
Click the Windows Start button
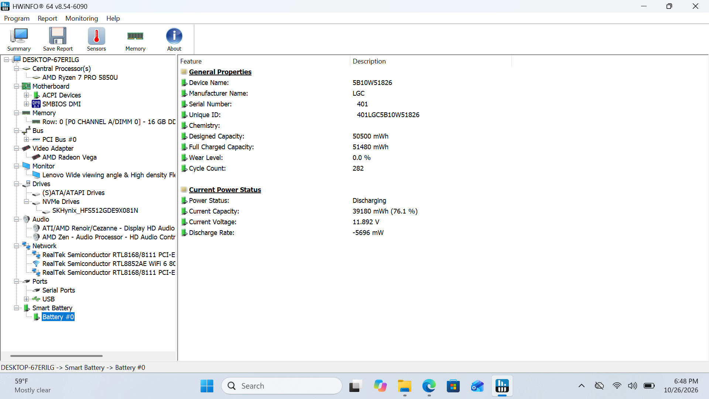[x=207, y=386]
